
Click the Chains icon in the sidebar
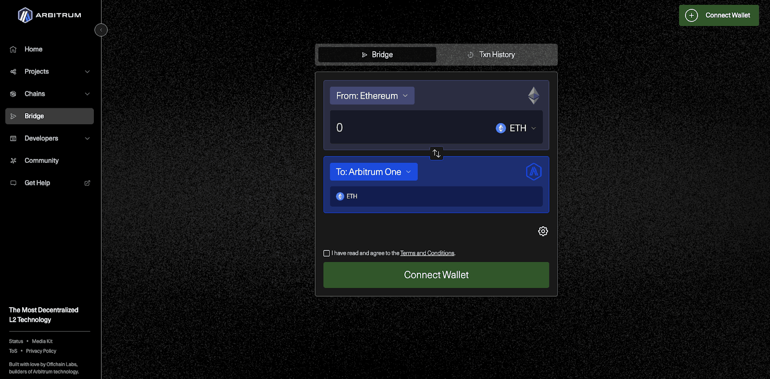tap(13, 94)
